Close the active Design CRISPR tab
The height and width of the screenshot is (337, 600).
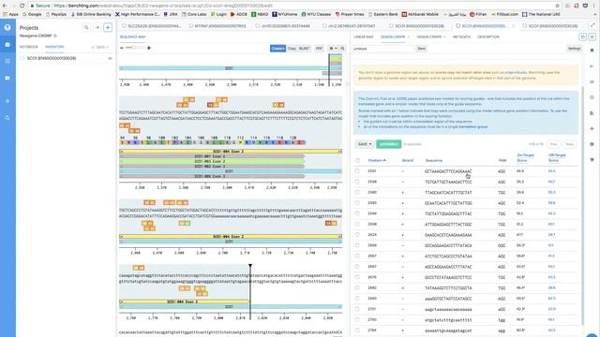coord(409,37)
